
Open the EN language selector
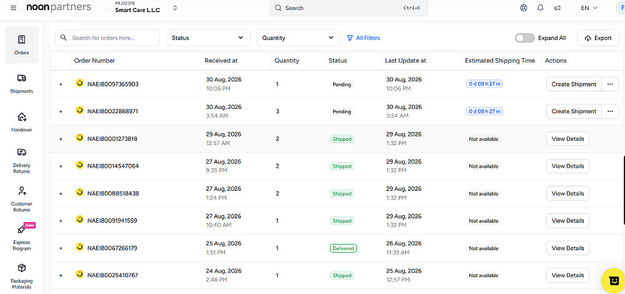589,8
